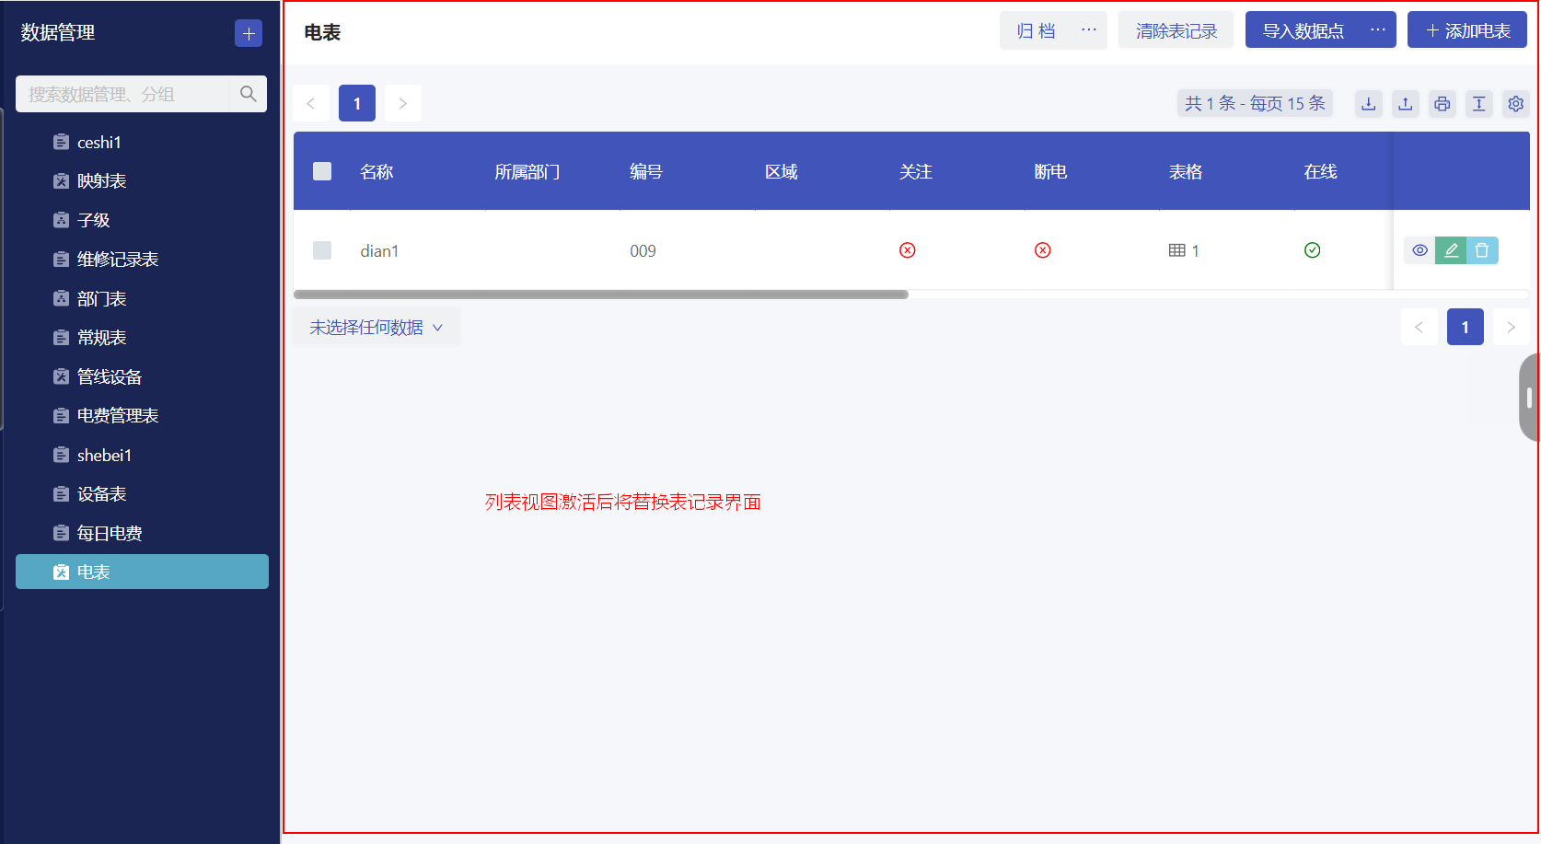Open the more options dots beside 导入数据点

(x=1378, y=30)
